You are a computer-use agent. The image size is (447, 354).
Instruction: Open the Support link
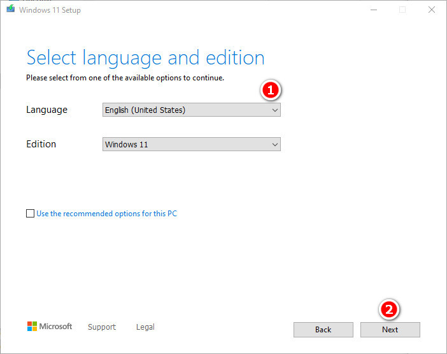pos(102,327)
